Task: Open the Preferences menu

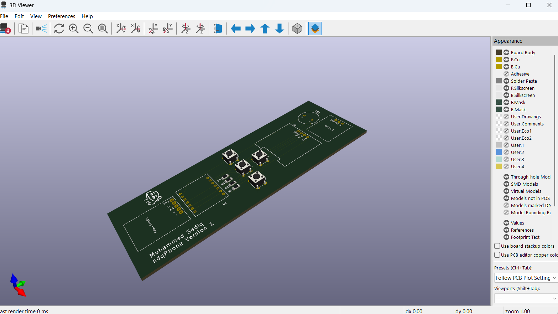Action: click(62, 16)
